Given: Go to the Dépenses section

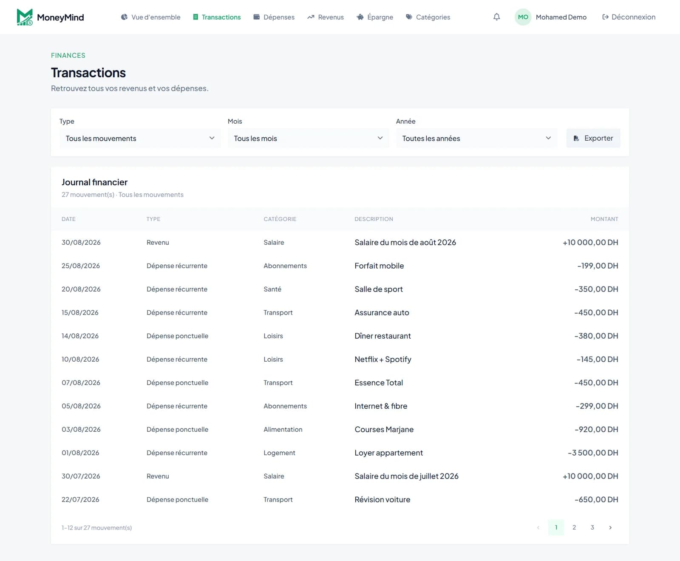Looking at the screenshot, I should [x=274, y=17].
